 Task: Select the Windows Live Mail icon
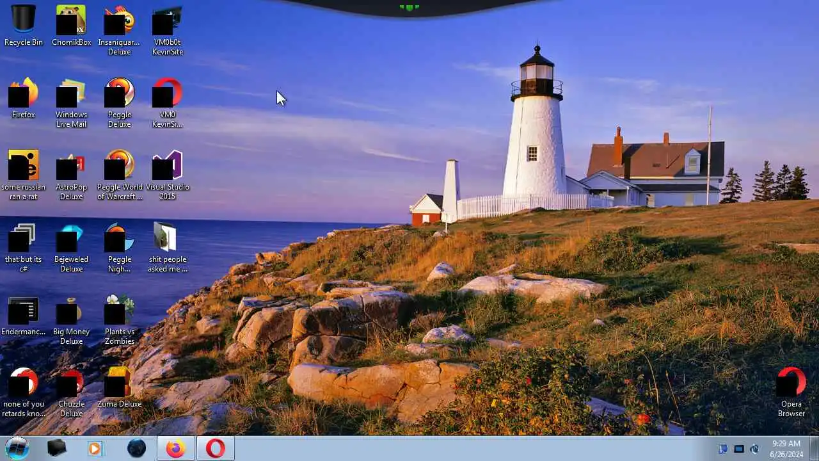[x=71, y=102]
